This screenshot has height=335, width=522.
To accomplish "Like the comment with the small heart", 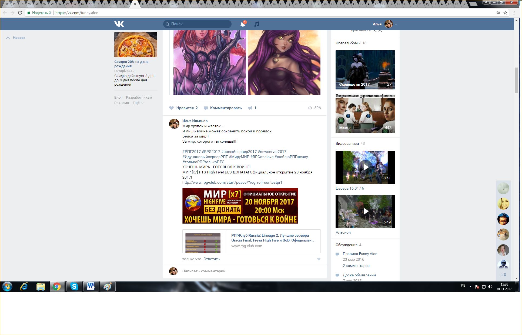I will click(x=319, y=259).
